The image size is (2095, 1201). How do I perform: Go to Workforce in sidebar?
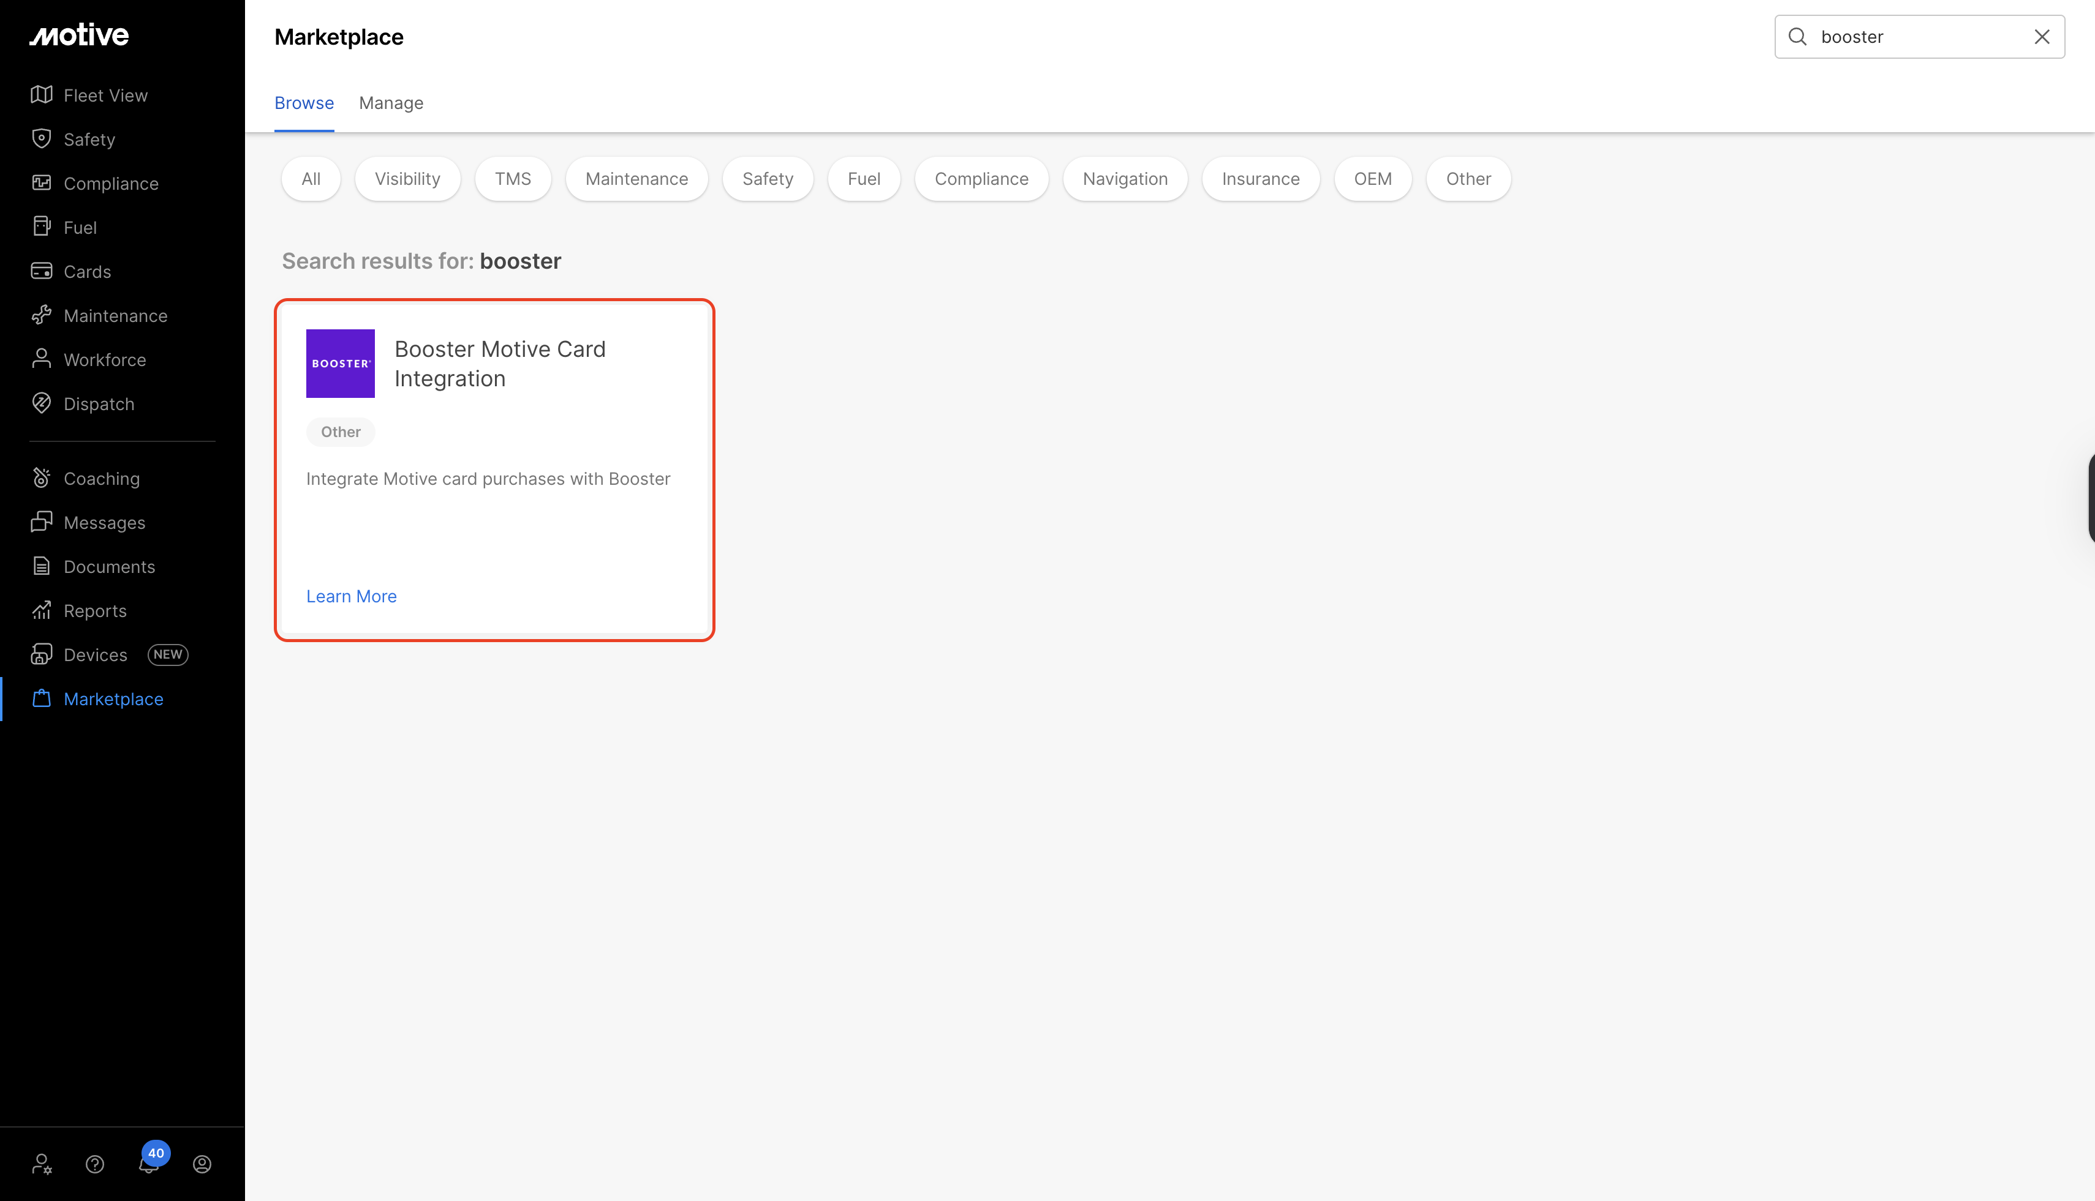pos(105,360)
